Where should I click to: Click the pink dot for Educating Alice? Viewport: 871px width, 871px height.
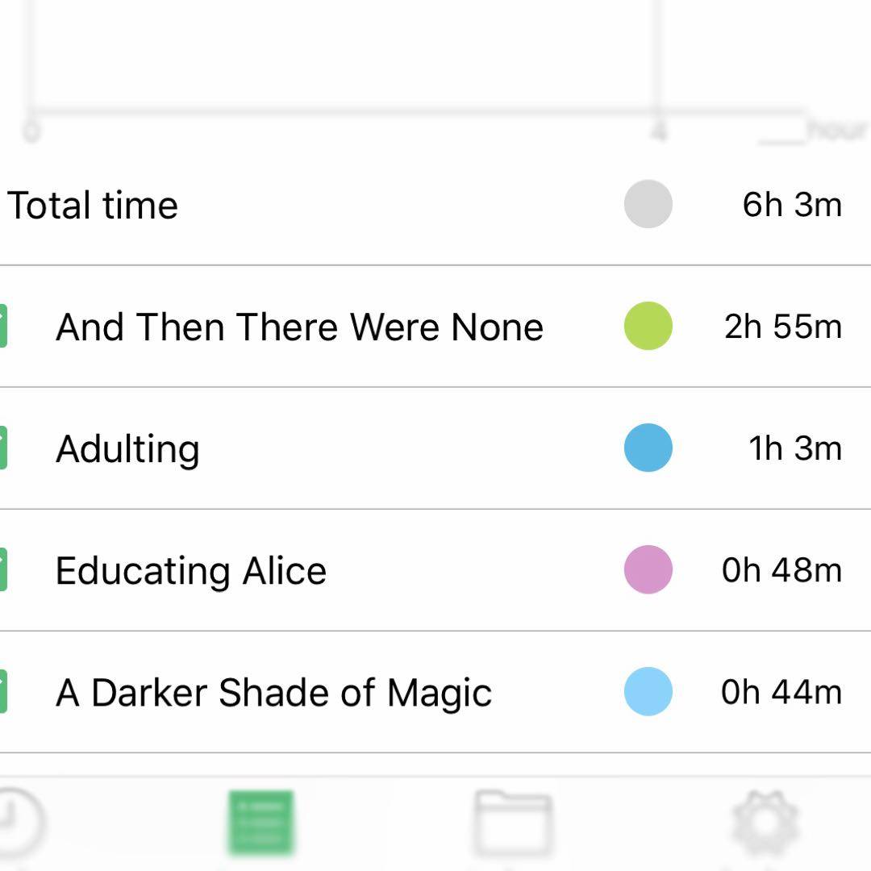point(648,569)
